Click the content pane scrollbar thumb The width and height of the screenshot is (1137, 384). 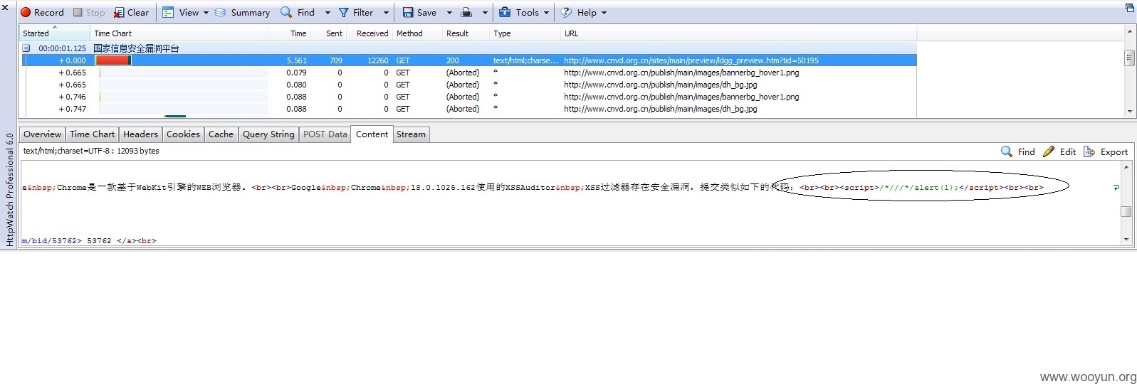[1126, 211]
